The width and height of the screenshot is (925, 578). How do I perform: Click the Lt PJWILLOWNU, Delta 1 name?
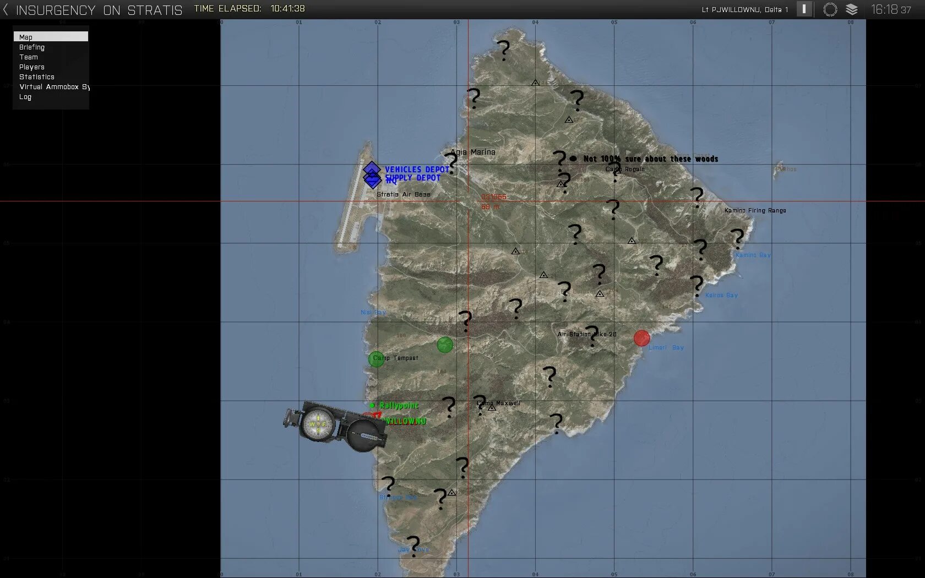click(745, 9)
